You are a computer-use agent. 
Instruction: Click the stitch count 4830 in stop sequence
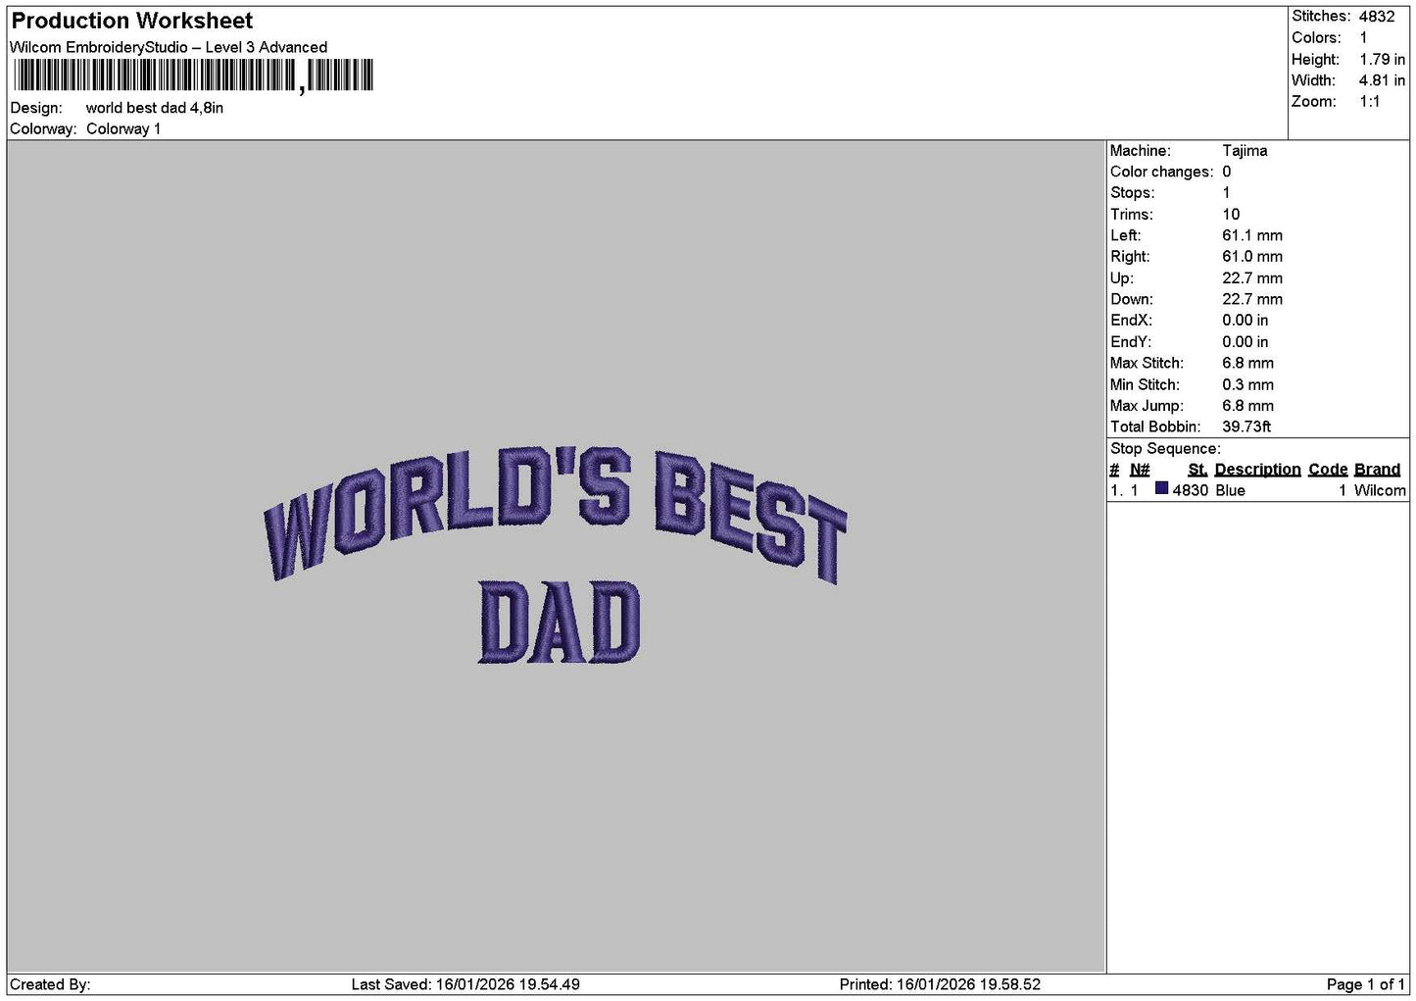pyautogui.click(x=1191, y=490)
